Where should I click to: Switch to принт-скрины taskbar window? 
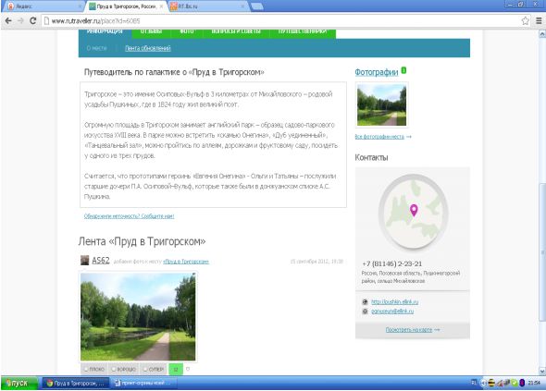click(x=143, y=384)
